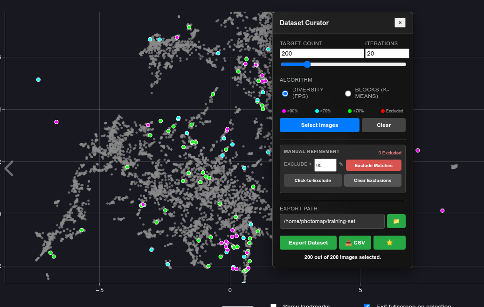Click the star icon button

[x=389, y=243]
